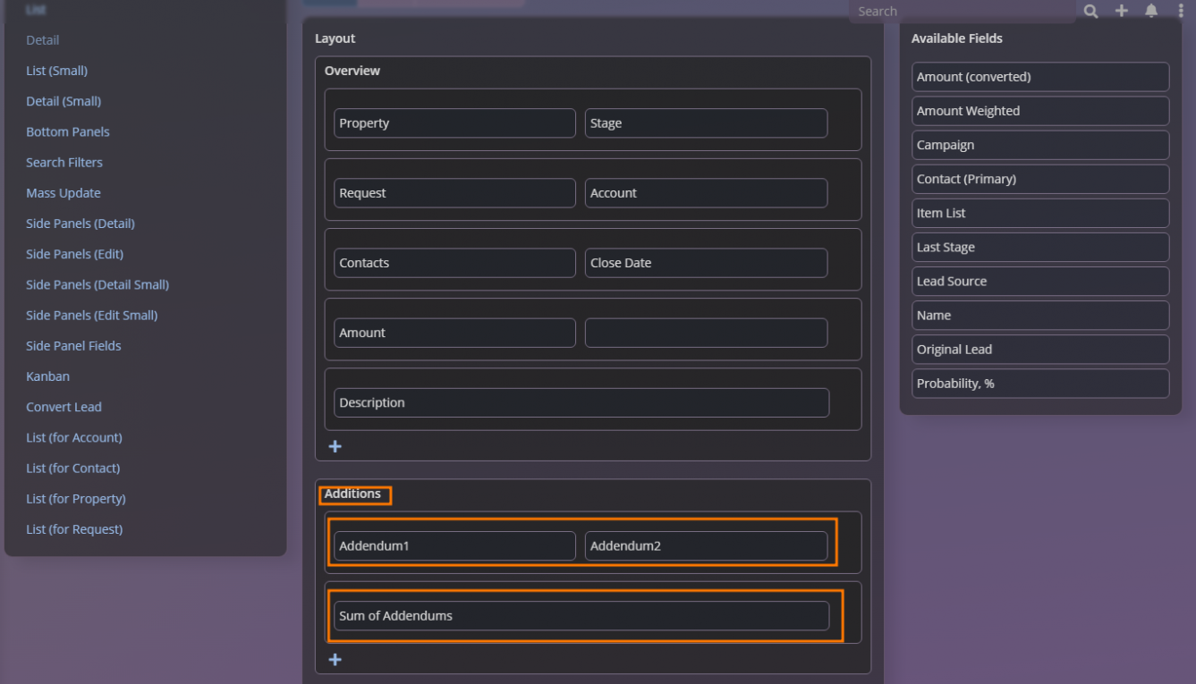Viewport: 1196px width, 684px height.
Task: Pick Amount Weighted available field
Action: [x=1040, y=111]
